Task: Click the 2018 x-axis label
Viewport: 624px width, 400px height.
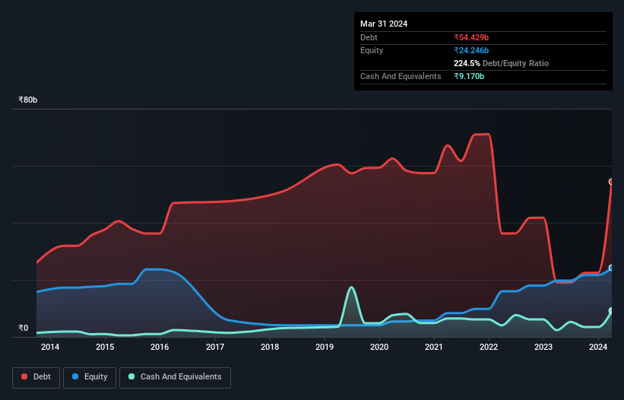Action: coord(270,347)
